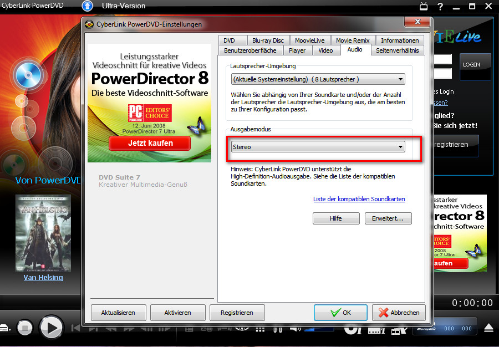Switch to the Video tab
Viewport: 499px width, 347px height.
(326, 50)
